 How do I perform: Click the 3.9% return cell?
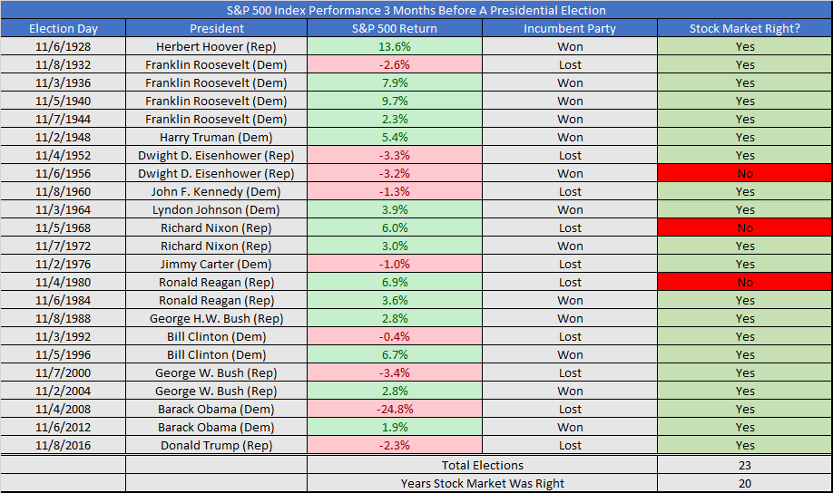pyautogui.click(x=394, y=209)
